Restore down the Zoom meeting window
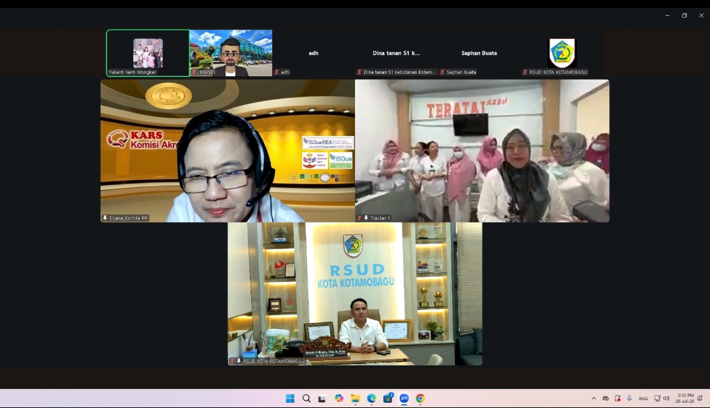 point(684,15)
